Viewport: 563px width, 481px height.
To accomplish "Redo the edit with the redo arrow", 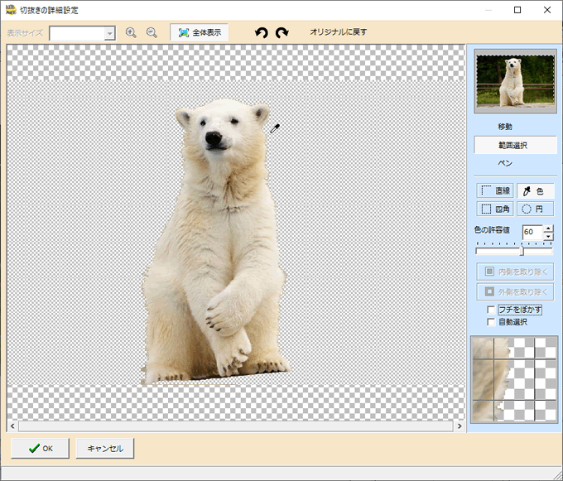I will [282, 32].
